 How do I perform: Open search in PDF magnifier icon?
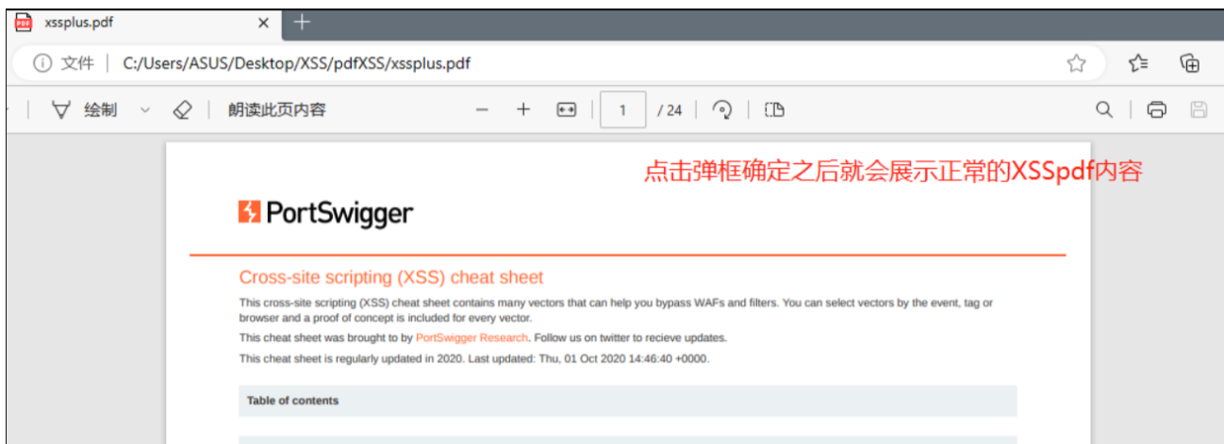1103,110
